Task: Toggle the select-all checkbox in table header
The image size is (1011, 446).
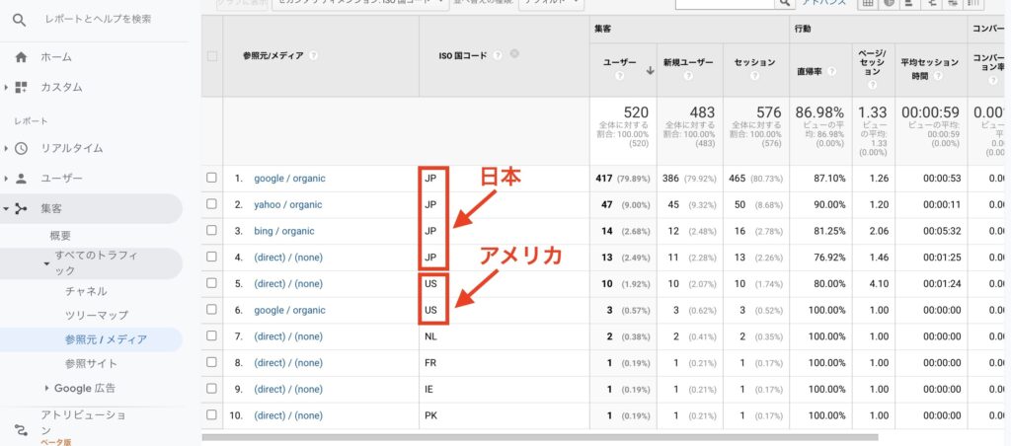Action: click(x=212, y=56)
